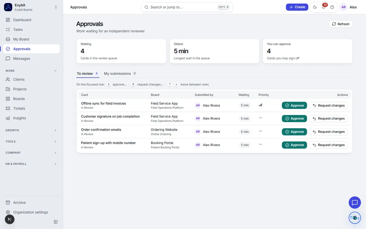Approve Offline sync for field invoices
The width and height of the screenshot is (366, 229).
(294, 105)
